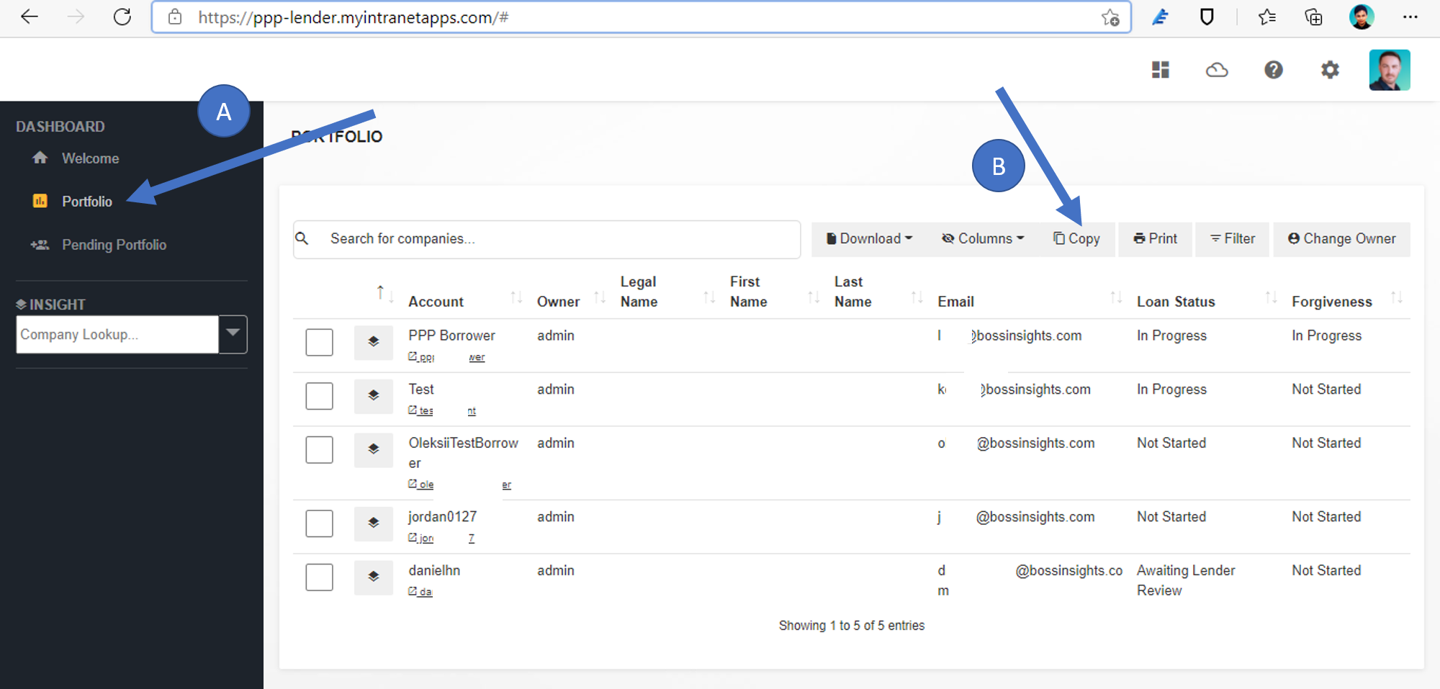This screenshot has width=1440, height=689.
Task: Open settings gear icon in header
Action: tap(1330, 70)
